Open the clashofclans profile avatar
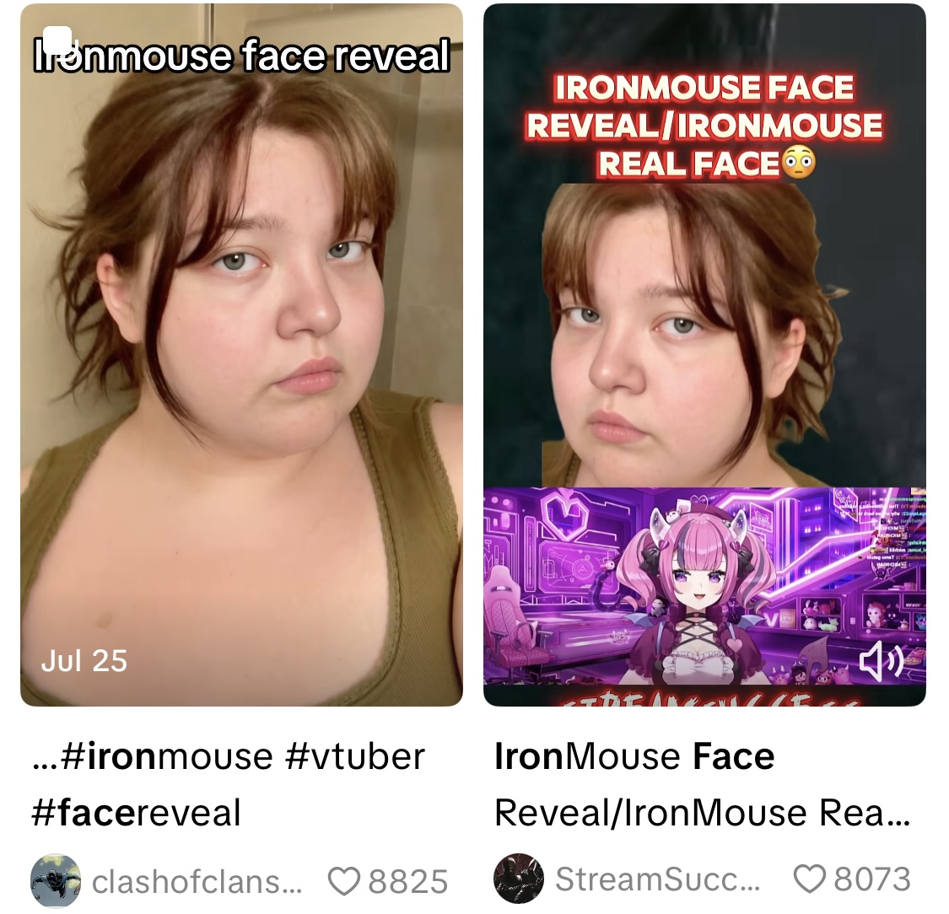Viewport: 949px width, 914px height. point(55,881)
